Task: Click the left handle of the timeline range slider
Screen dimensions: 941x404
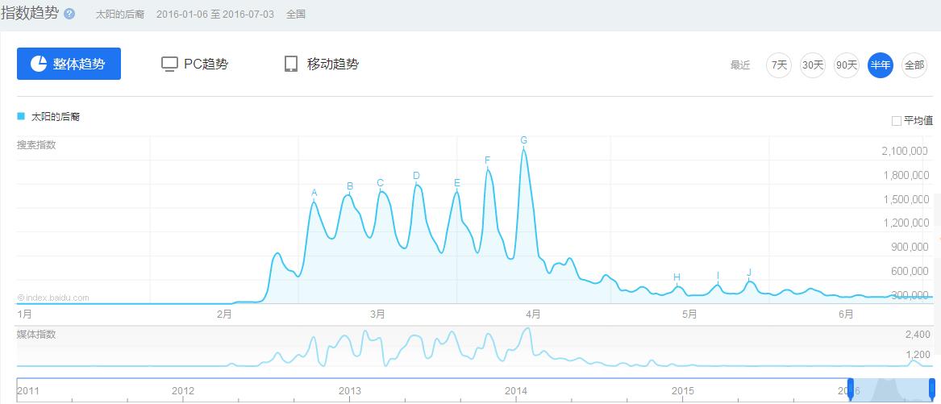Action: (x=850, y=389)
